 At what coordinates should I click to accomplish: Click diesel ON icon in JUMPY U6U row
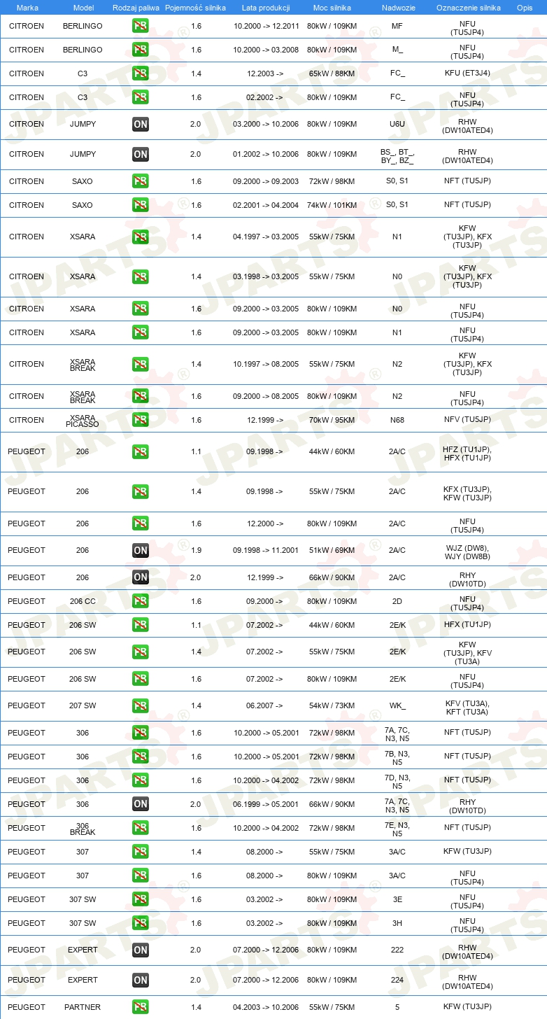(x=140, y=125)
